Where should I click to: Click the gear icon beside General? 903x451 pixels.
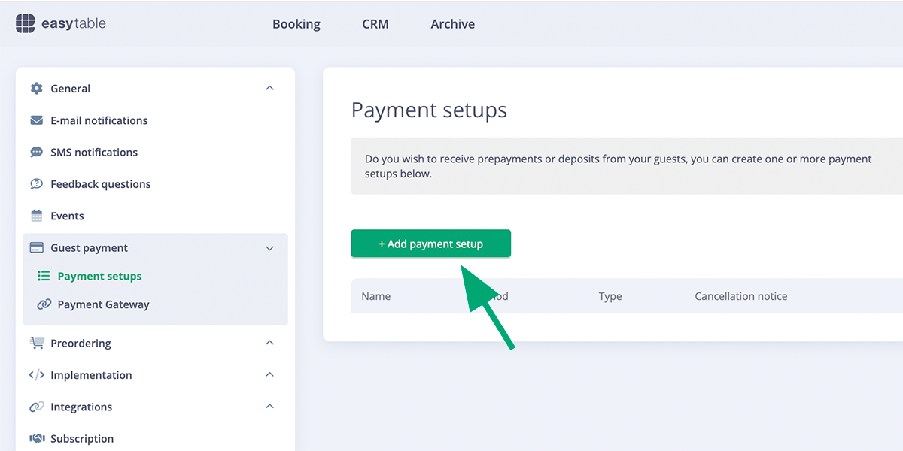(35, 88)
